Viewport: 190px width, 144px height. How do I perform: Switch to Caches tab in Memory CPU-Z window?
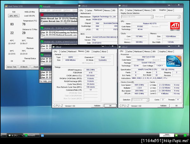click(63, 51)
